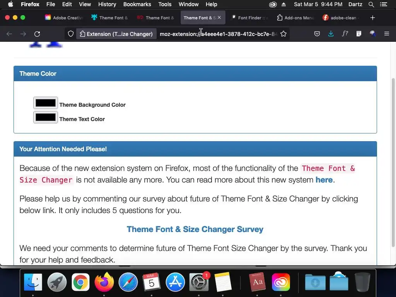Click the eject icon in the menu bar

pos(283,4)
